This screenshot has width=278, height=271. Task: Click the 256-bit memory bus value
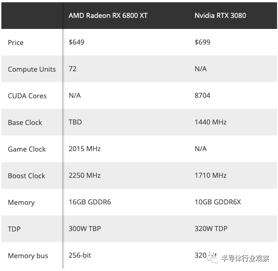pyautogui.click(x=80, y=255)
